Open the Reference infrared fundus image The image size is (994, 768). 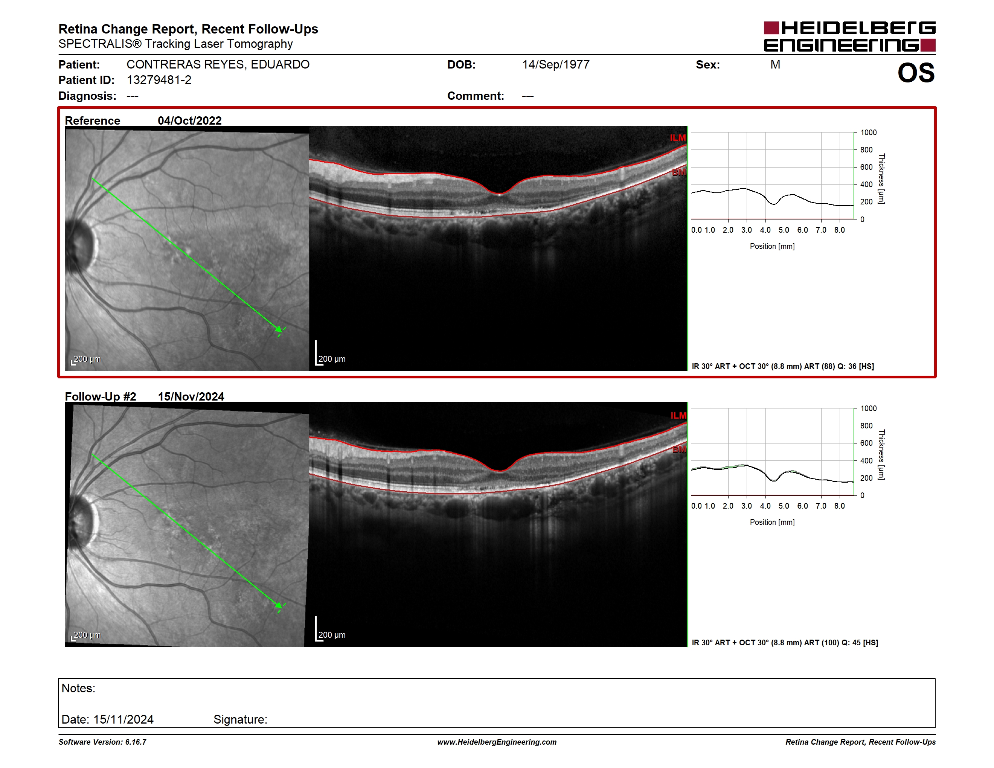point(187,249)
